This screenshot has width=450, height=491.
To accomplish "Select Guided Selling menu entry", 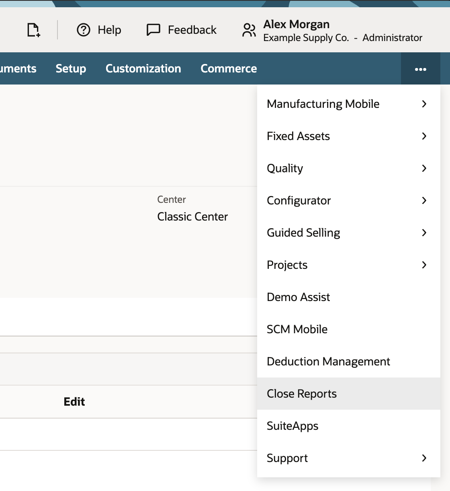I will [349, 233].
